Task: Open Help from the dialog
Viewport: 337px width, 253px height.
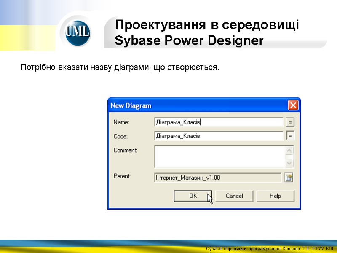Action: pyautogui.click(x=275, y=196)
